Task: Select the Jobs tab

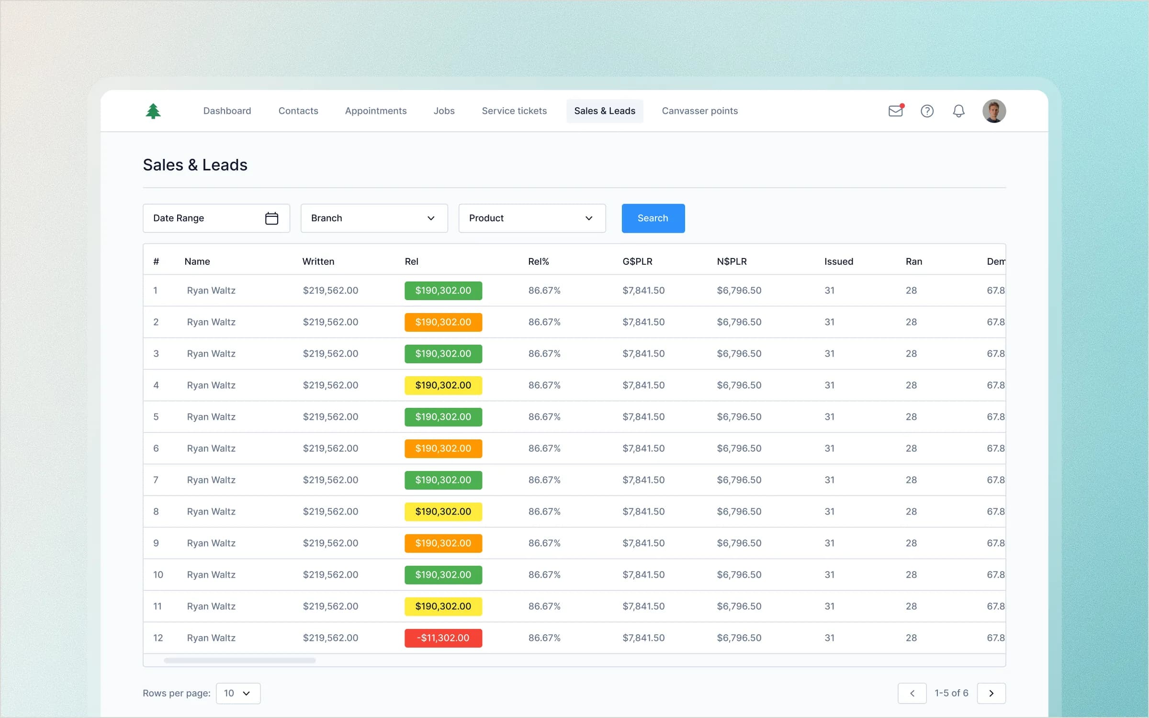Action: point(444,111)
